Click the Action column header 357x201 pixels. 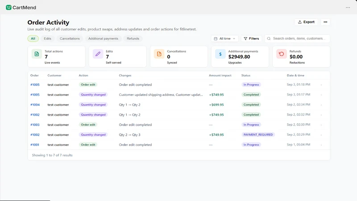click(83, 75)
